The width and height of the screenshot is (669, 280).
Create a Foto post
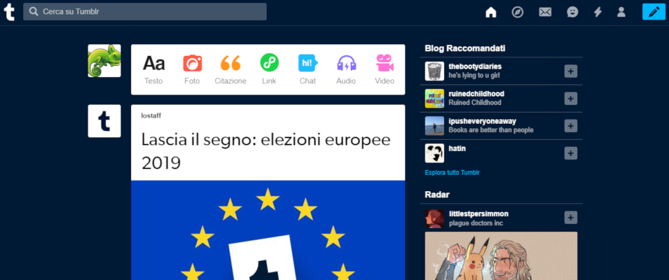point(192,69)
